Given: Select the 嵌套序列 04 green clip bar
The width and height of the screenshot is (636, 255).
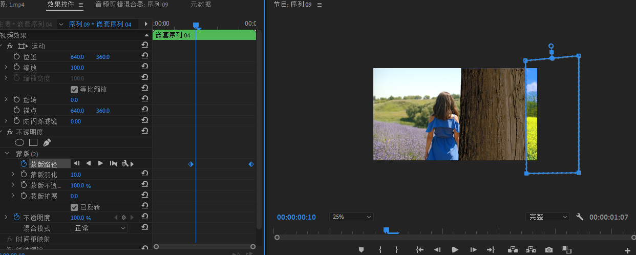Looking at the screenshot, I should click(x=204, y=35).
